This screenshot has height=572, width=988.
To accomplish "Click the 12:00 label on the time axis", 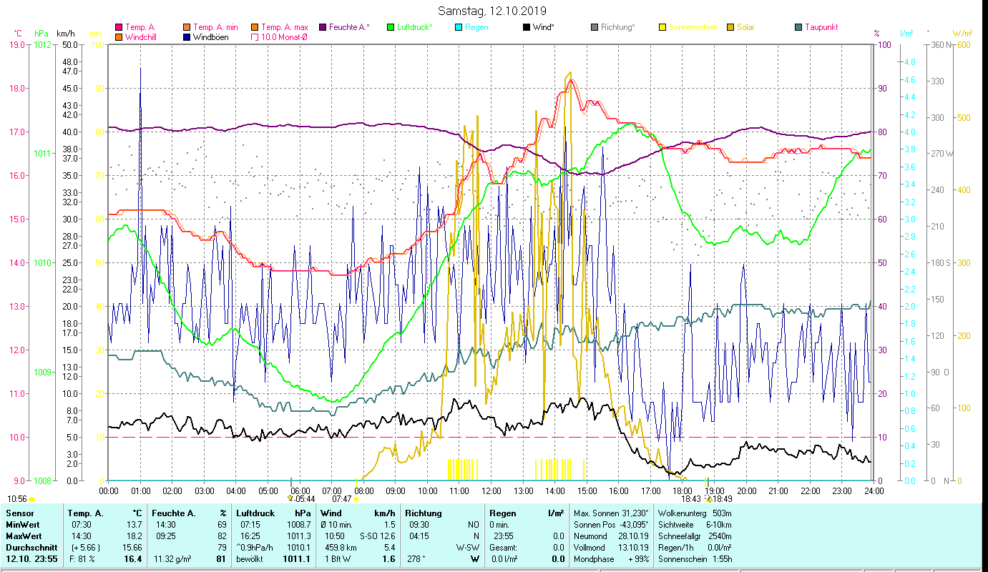I will pyautogui.click(x=491, y=491).
